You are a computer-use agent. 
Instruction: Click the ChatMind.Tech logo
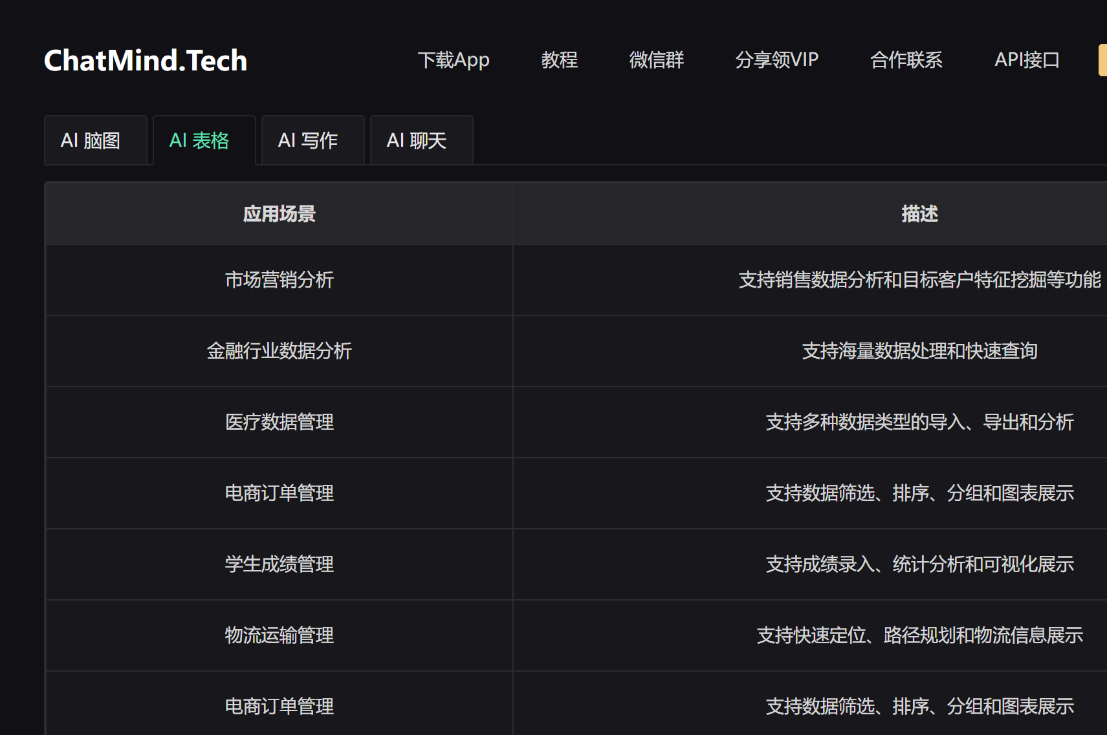[x=146, y=61]
